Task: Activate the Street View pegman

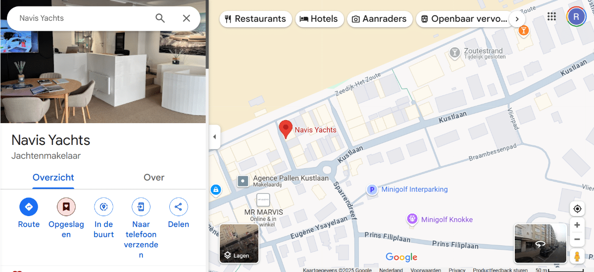Action: (577, 257)
